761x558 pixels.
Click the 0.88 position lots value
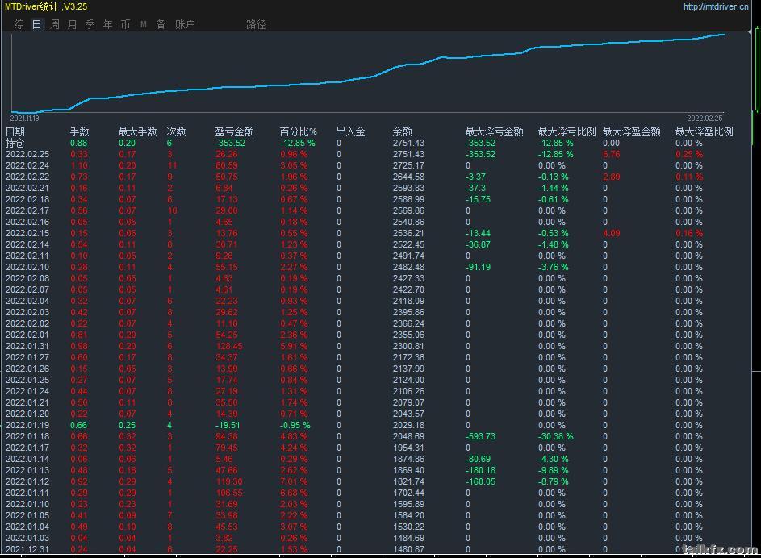(x=78, y=143)
